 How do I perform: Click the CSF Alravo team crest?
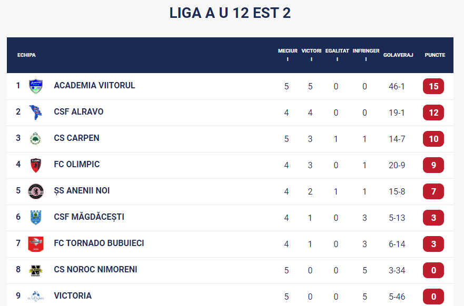[x=36, y=112]
